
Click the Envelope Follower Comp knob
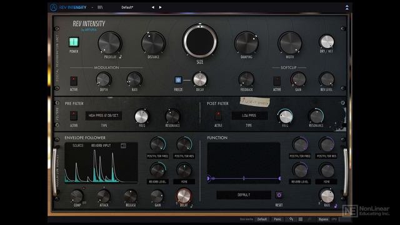click(77, 196)
